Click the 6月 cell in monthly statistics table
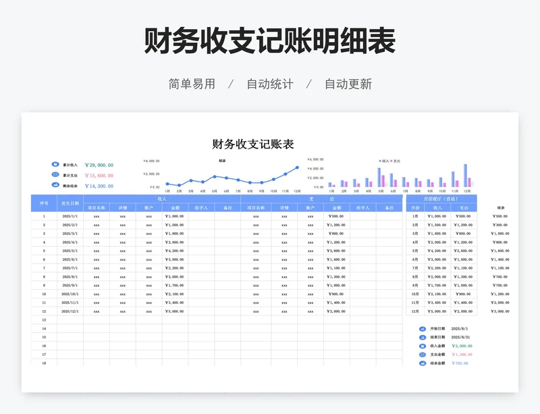 pos(415,259)
